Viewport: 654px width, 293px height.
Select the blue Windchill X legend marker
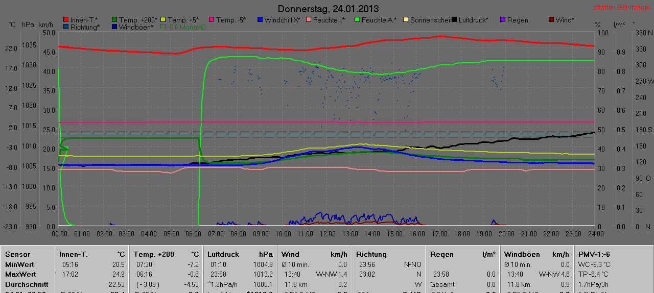pos(260,20)
